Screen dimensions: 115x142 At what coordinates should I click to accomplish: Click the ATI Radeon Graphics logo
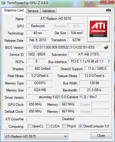click(98, 29)
